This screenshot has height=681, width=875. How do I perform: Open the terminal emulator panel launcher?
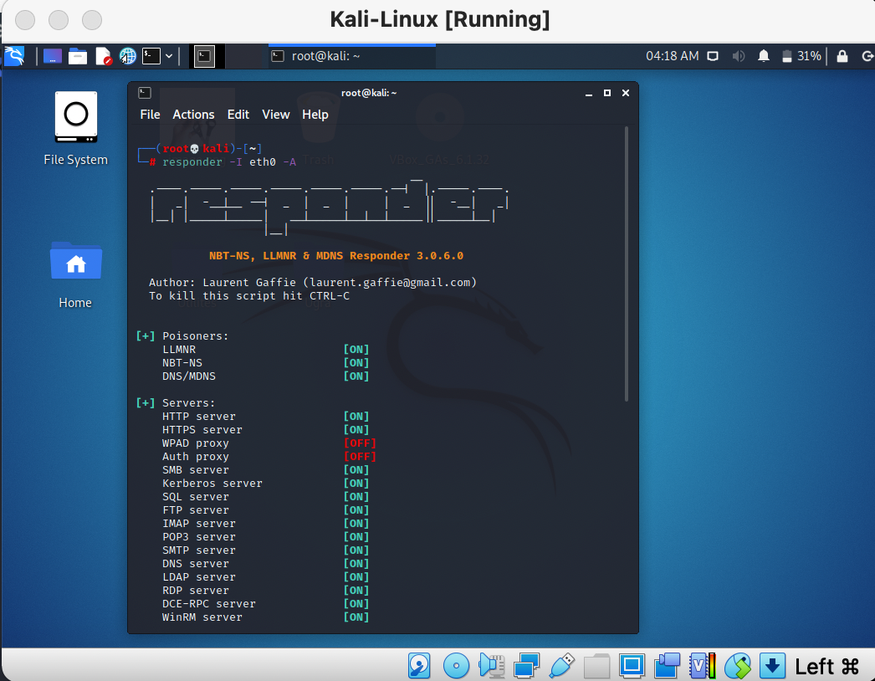(x=151, y=56)
